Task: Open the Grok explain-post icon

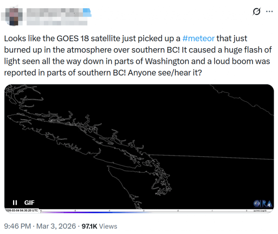Action: coord(257,11)
